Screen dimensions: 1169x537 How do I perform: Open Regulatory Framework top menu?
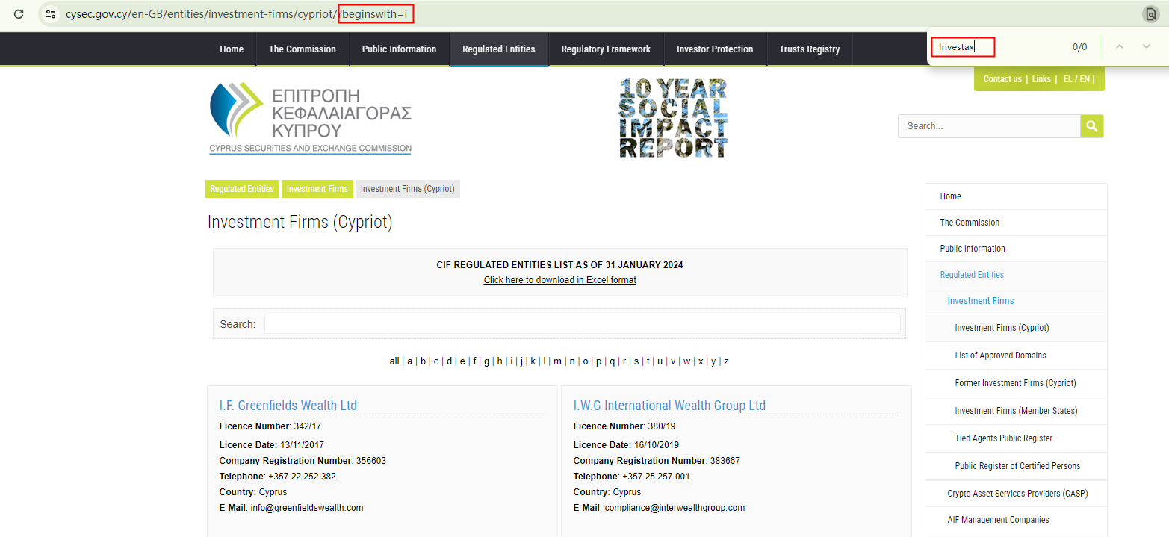606,49
